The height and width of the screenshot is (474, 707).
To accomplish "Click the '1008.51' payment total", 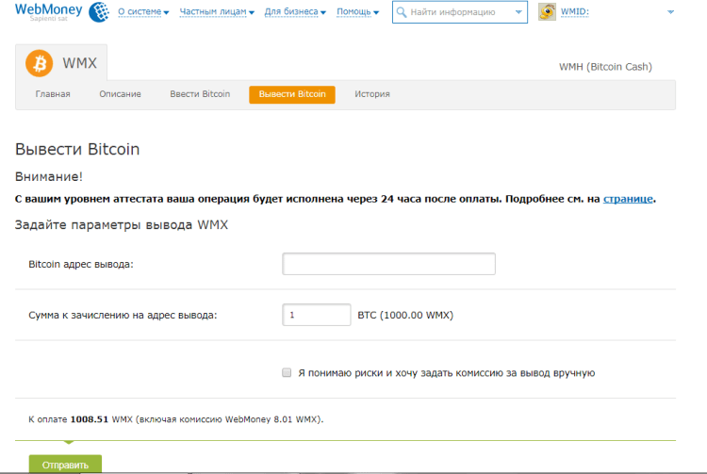I will point(90,419).
